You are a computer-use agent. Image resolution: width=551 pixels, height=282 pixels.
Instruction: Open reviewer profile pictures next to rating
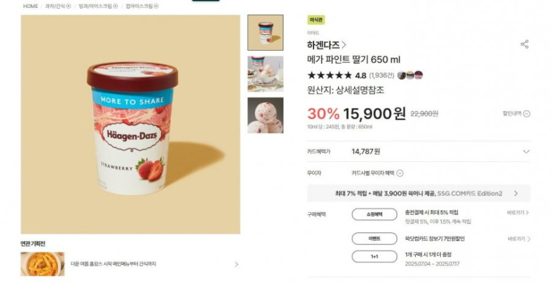[410, 75]
